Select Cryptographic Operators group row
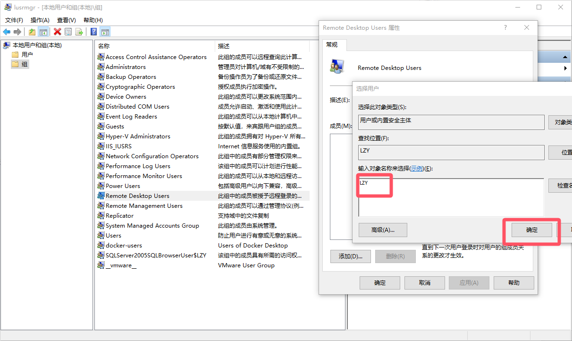Screen dimensions: 572x341 (x=203, y=87)
